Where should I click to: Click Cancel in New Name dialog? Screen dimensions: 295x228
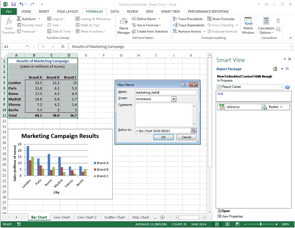point(186,137)
